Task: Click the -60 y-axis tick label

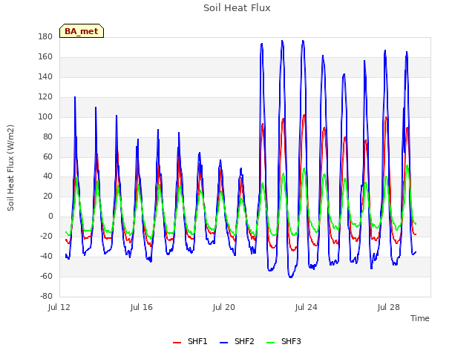Action: click(46, 276)
